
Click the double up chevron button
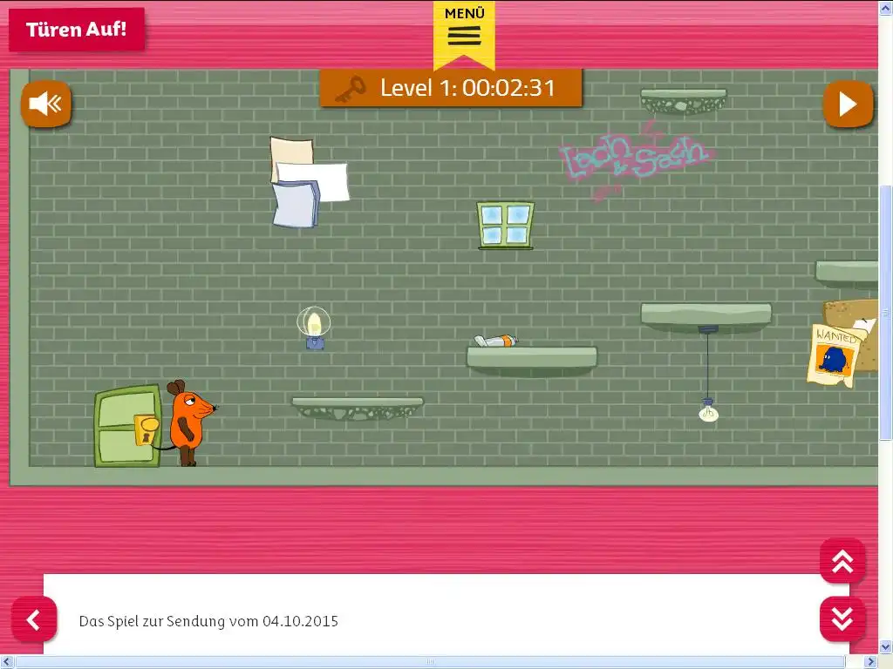[x=842, y=562]
